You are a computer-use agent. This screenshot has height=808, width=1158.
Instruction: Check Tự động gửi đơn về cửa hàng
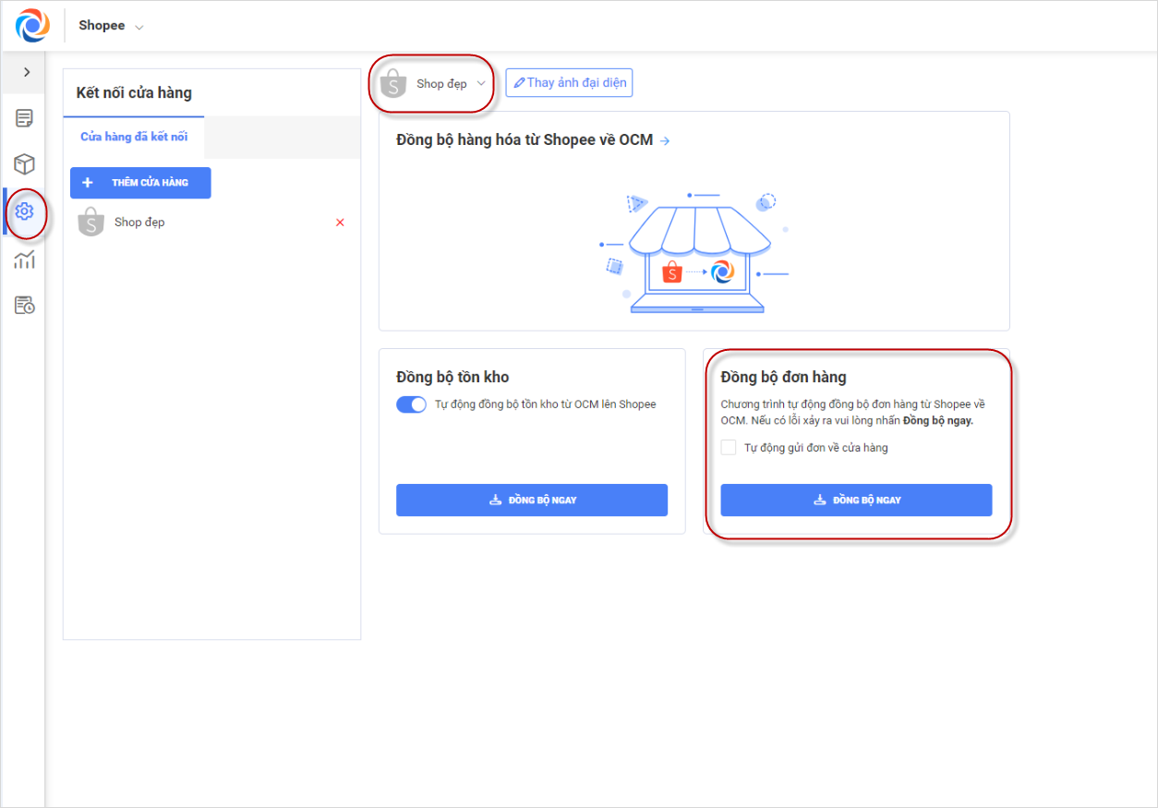click(729, 448)
